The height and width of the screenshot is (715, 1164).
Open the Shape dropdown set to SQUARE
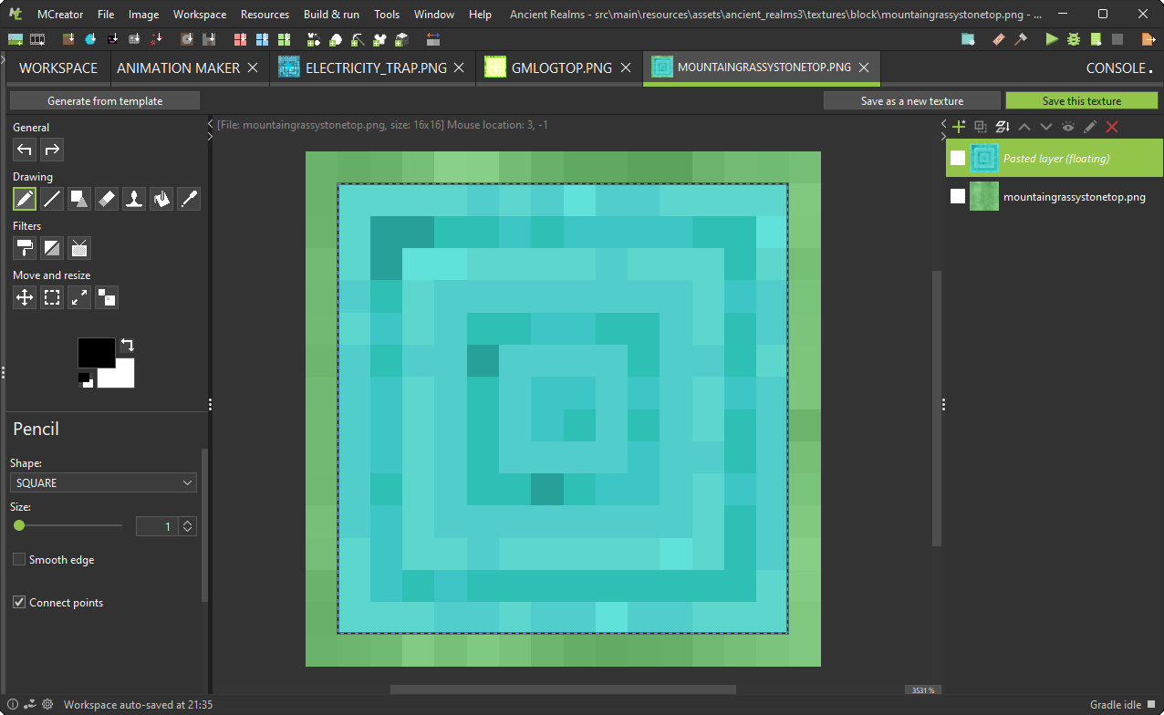[x=103, y=482]
